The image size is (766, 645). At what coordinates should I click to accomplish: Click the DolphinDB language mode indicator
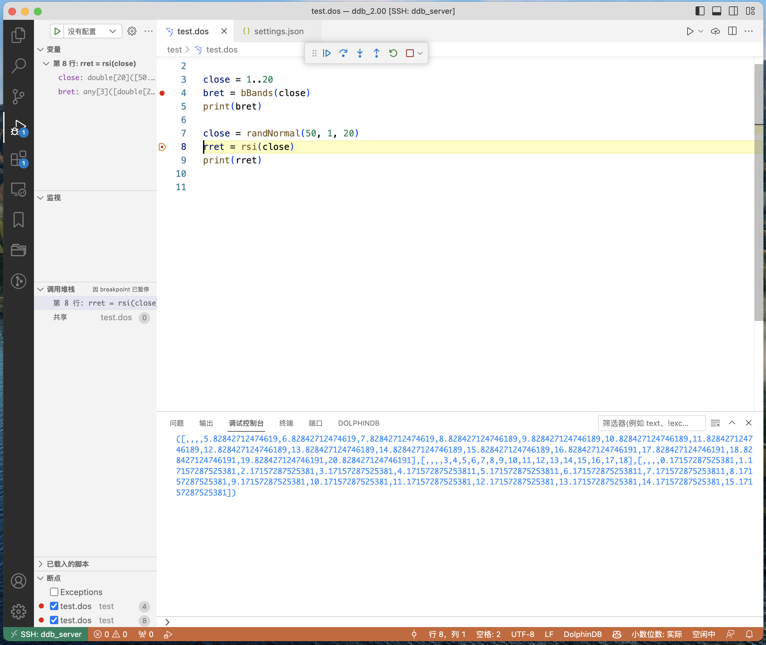583,634
